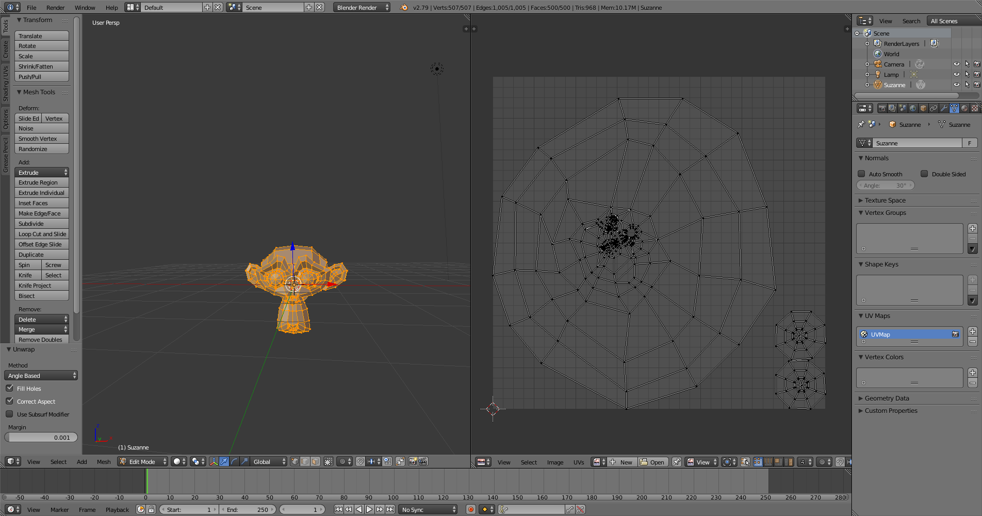
Task: Hide Camera in viewport via eye icon
Action: pyautogui.click(x=957, y=64)
